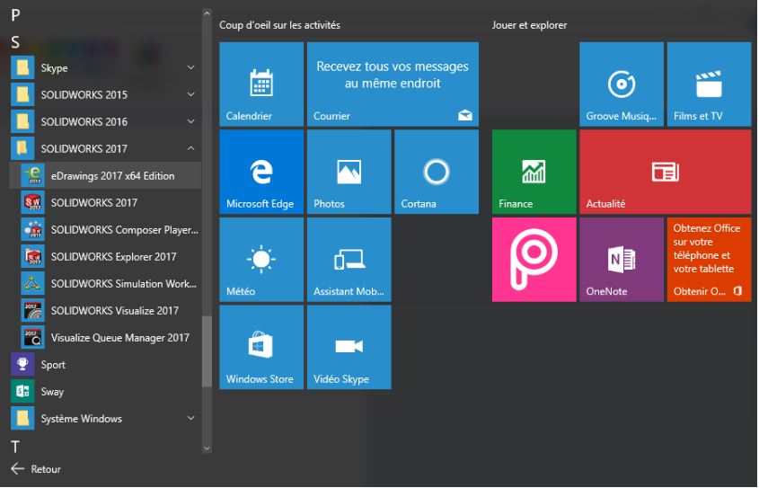Launch eDrawings 2017 x64 Edition
The width and height of the screenshot is (759, 488).
(x=105, y=176)
